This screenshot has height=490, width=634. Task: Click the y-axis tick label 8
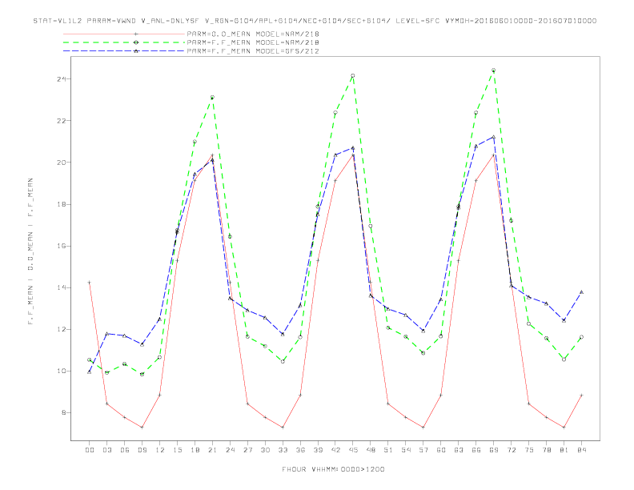(63, 413)
